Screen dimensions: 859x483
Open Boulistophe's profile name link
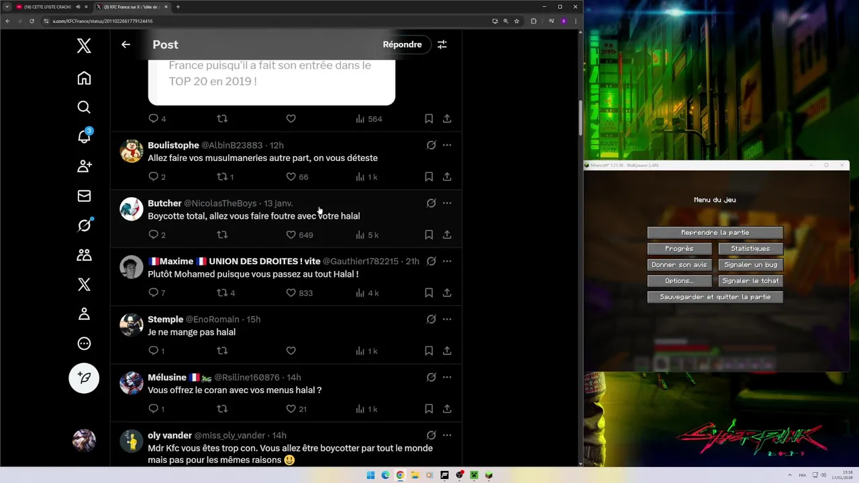pyautogui.click(x=173, y=145)
